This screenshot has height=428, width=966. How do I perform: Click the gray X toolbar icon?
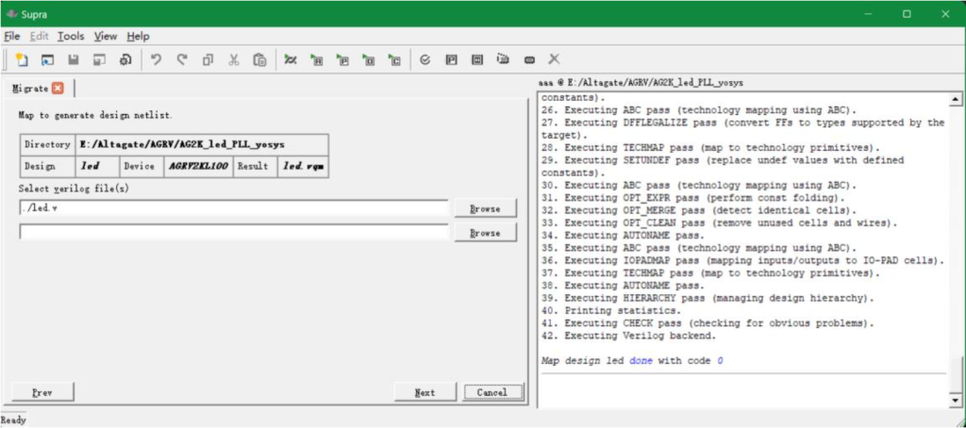tap(555, 59)
